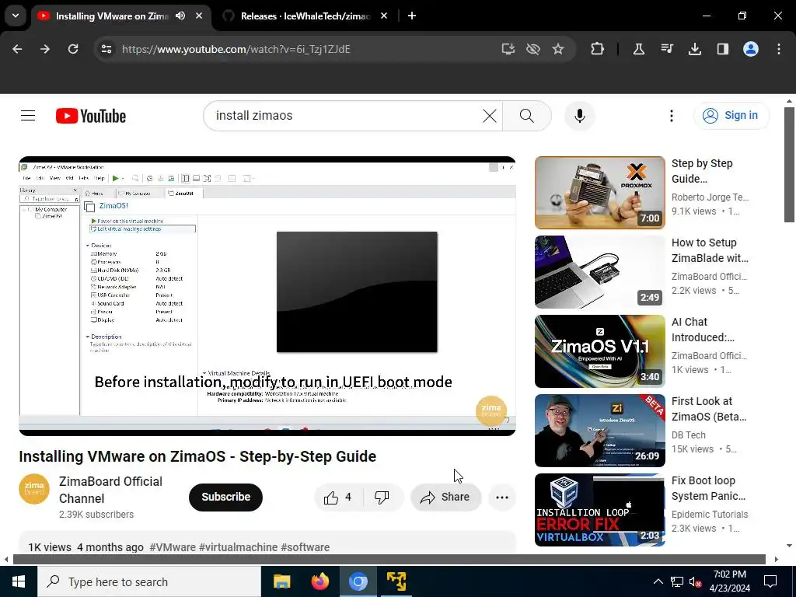796x597 pixels.
Task: Click the taskbar Type here to search box
Action: coord(149,581)
